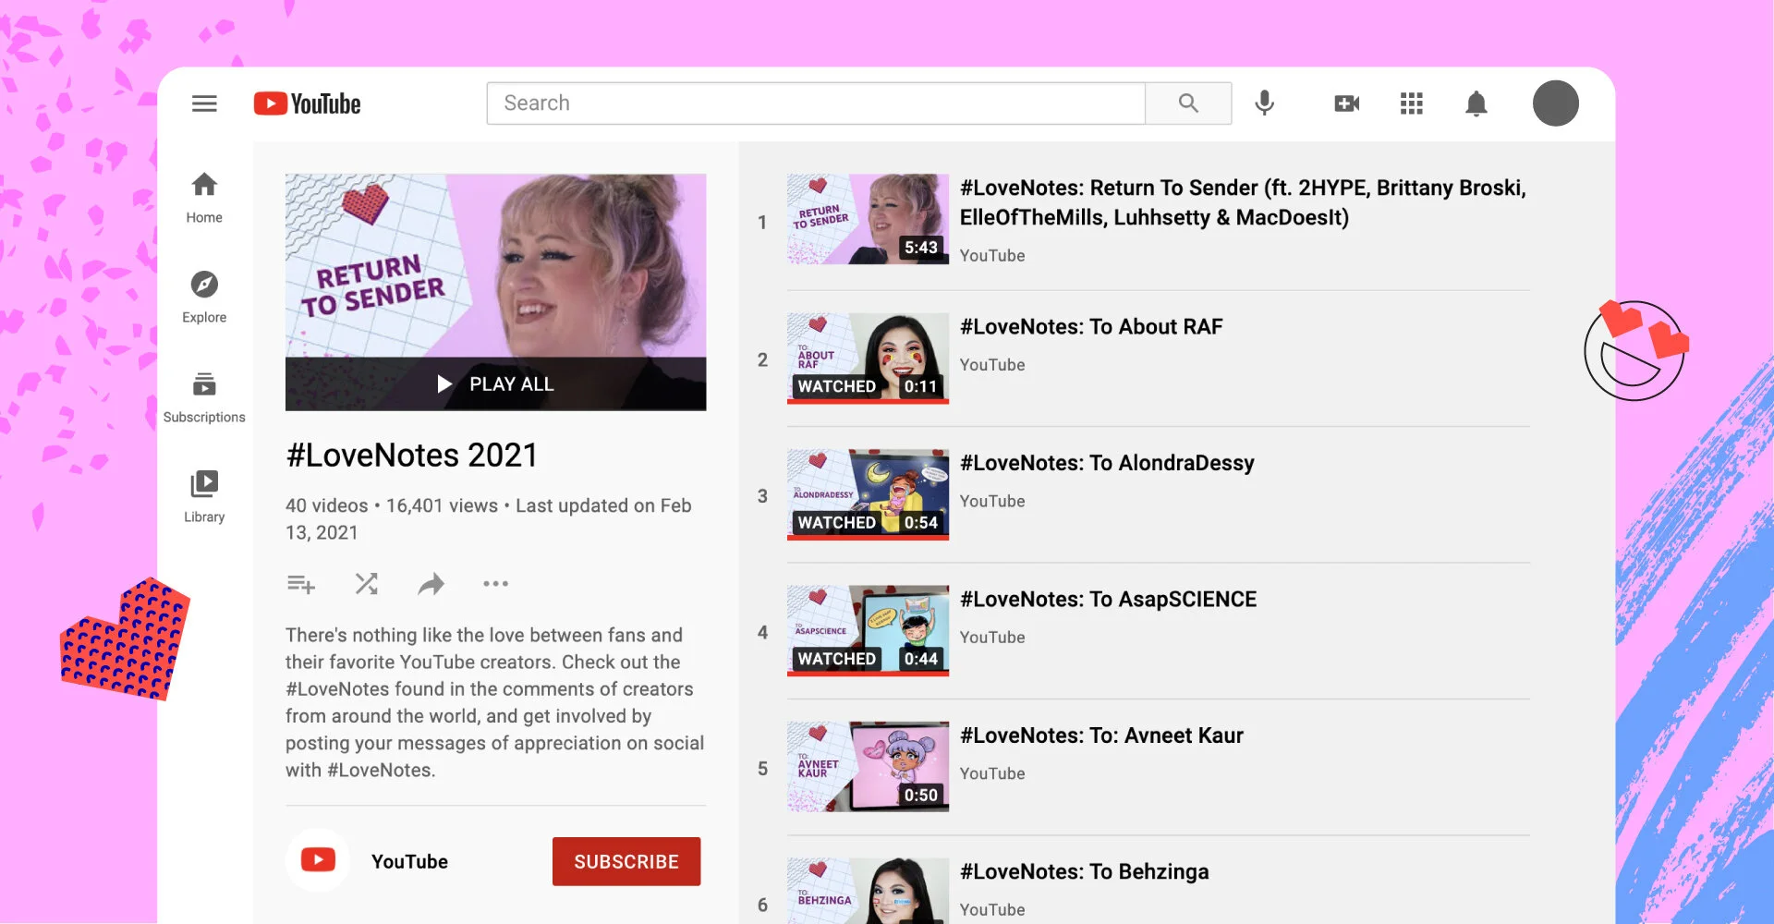Open '#LoveNotes: To Behzinga' title

coord(1084,871)
